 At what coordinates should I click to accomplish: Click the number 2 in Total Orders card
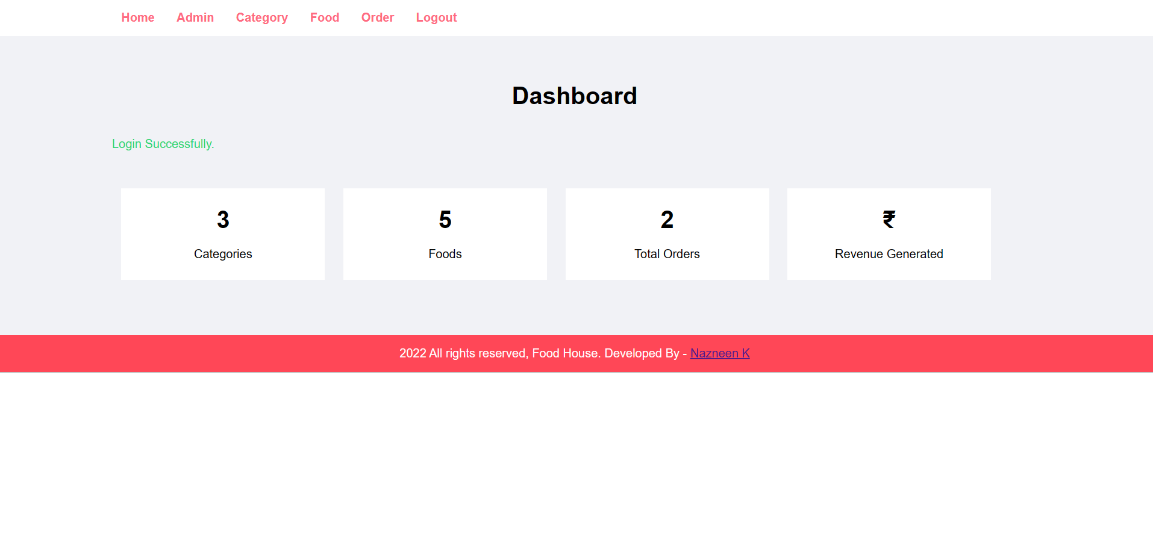[x=667, y=219]
